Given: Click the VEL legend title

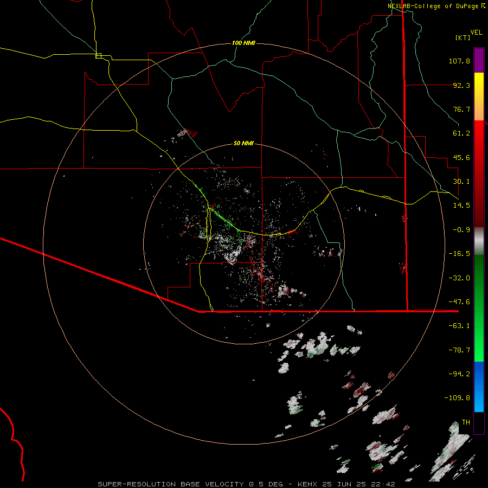Looking at the screenshot, I should pos(476,33).
